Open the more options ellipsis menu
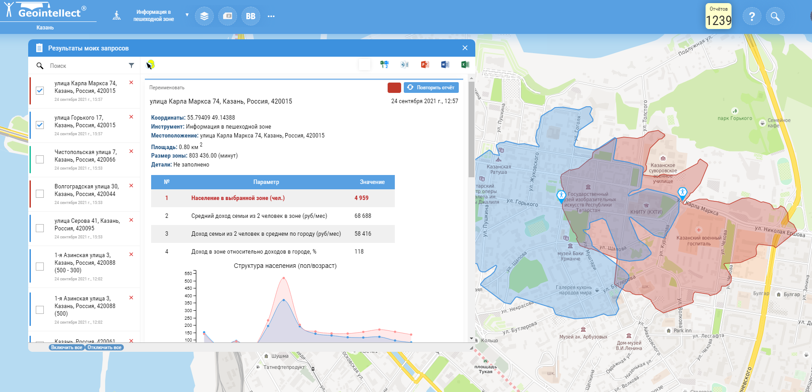 pos(271,16)
